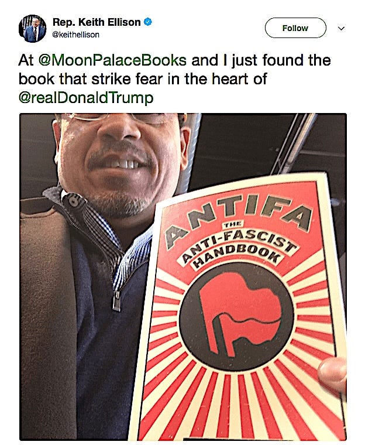The image size is (365, 445).
Task: Click the zipper pull on the sweater
Action: [116, 301]
